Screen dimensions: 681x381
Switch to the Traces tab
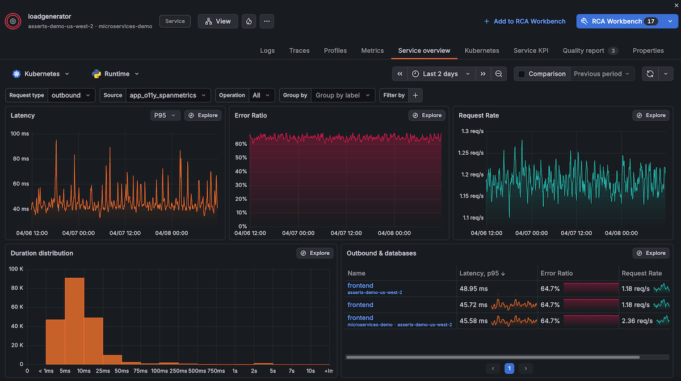click(299, 50)
